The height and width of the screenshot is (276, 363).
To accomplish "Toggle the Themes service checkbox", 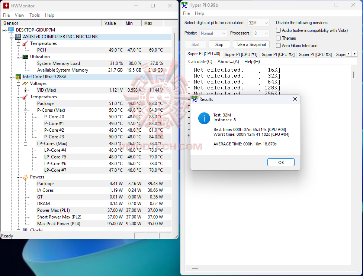I will tap(279, 38).
